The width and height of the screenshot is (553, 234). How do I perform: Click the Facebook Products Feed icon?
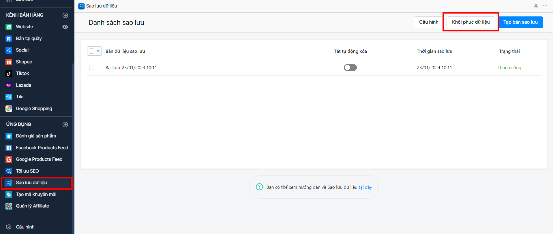[9, 148]
